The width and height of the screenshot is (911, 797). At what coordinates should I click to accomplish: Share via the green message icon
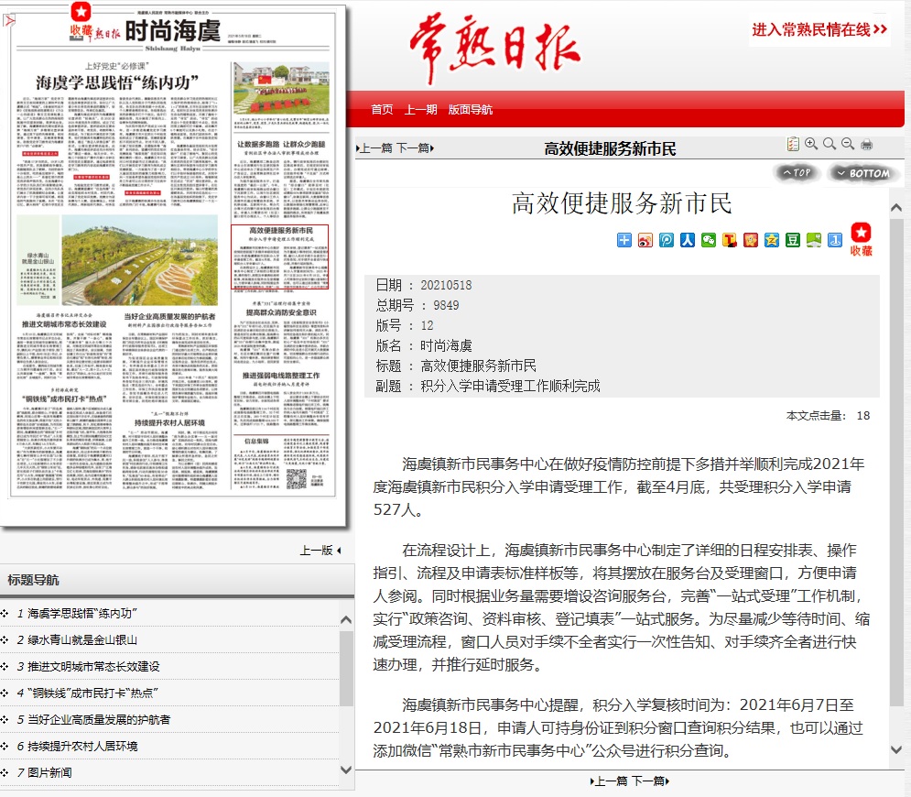(x=813, y=240)
